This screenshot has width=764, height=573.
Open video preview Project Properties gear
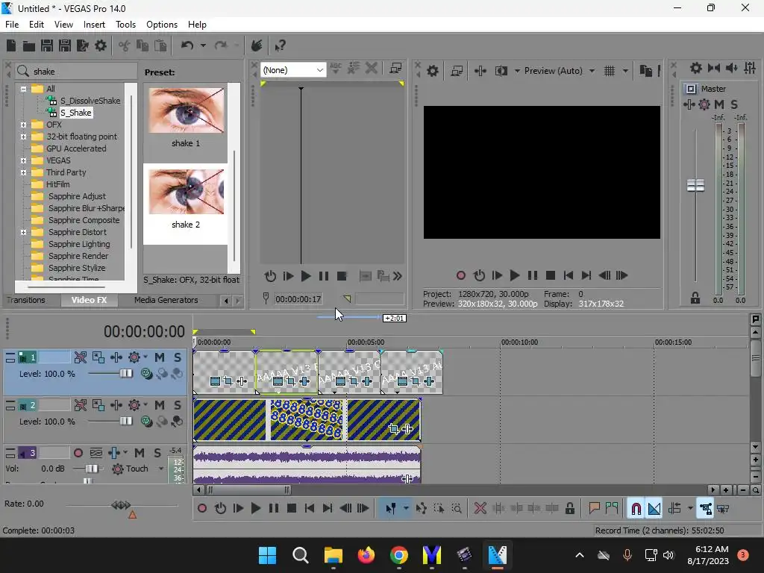(432, 71)
